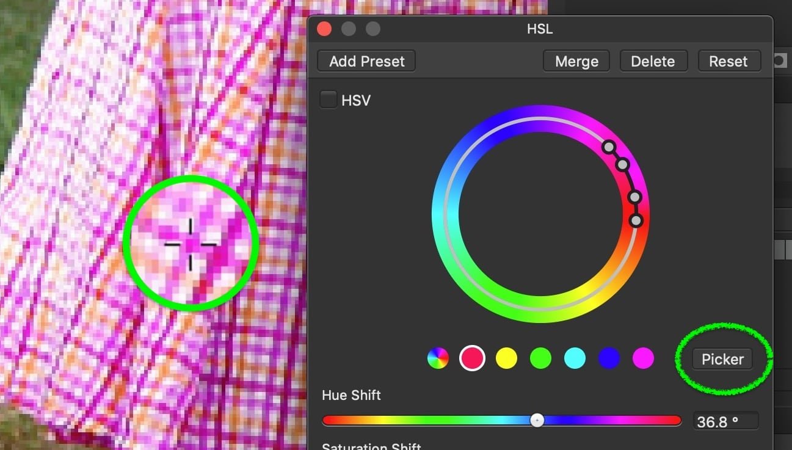Select the cyan channel swatch
This screenshot has width=792, height=450.
[575, 358]
